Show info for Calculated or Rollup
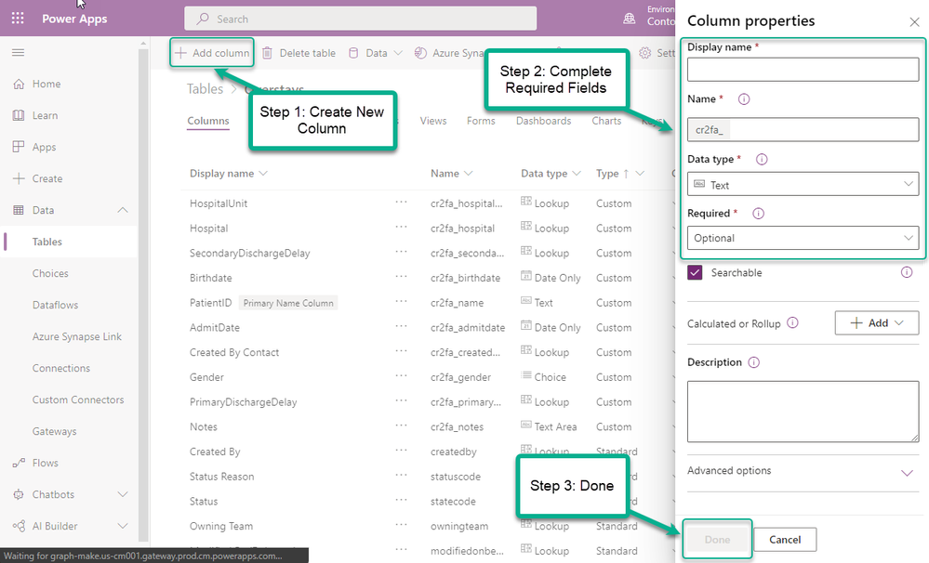 click(792, 323)
